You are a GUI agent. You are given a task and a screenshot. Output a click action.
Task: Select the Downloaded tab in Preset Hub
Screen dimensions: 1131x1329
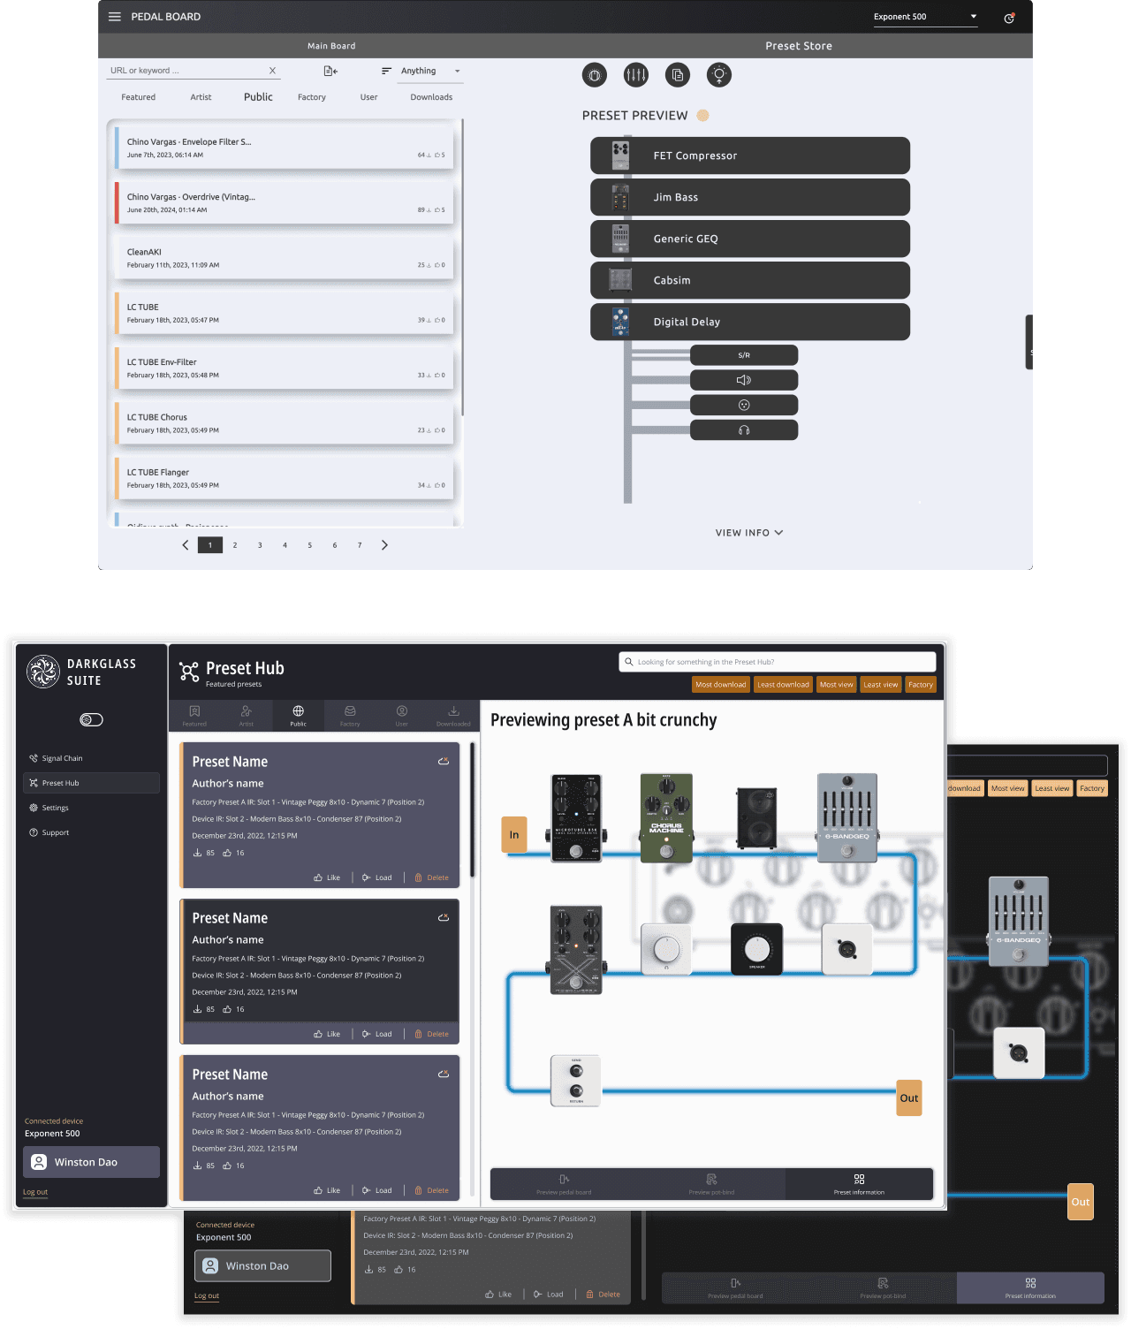click(x=453, y=716)
